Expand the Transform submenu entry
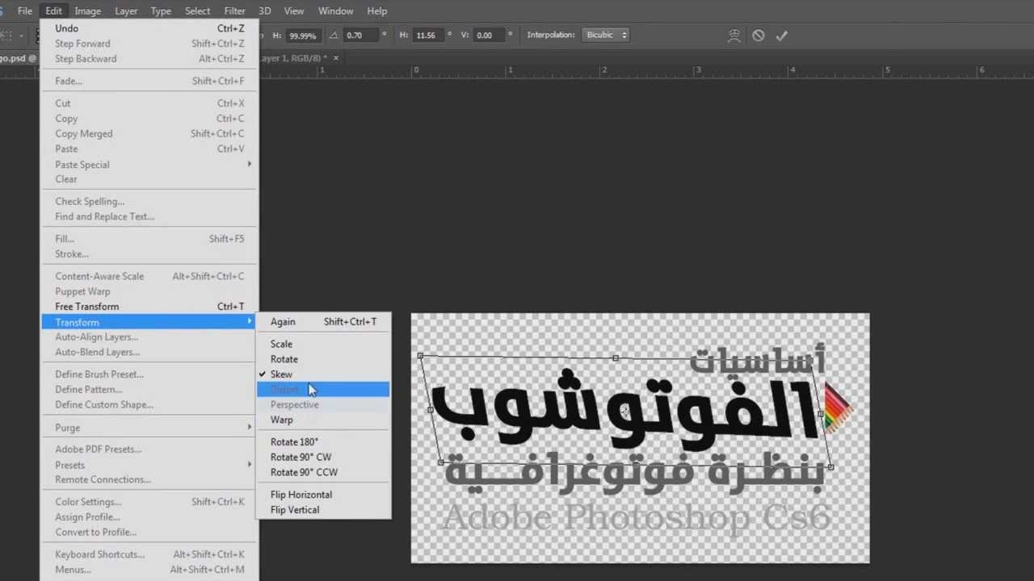The height and width of the screenshot is (581, 1034). (x=149, y=322)
